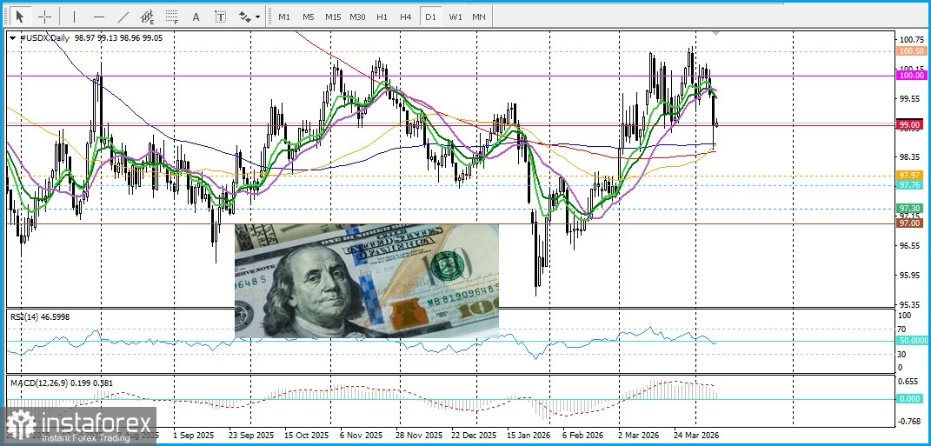The image size is (931, 446).
Task: Choose the Vertical Line drawing tool
Action: coord(74,17)
